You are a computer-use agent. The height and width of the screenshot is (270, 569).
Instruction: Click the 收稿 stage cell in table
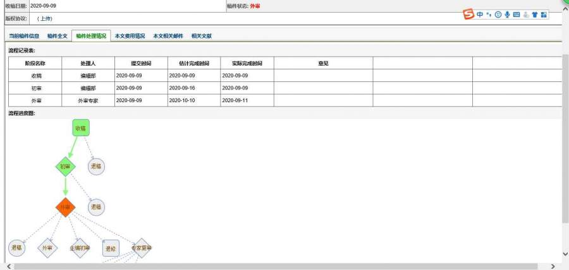point(35,76)
